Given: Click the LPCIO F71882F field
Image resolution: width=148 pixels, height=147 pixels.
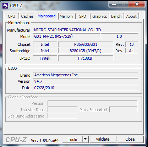Looking at the screenshot, I should coord(86,58).
